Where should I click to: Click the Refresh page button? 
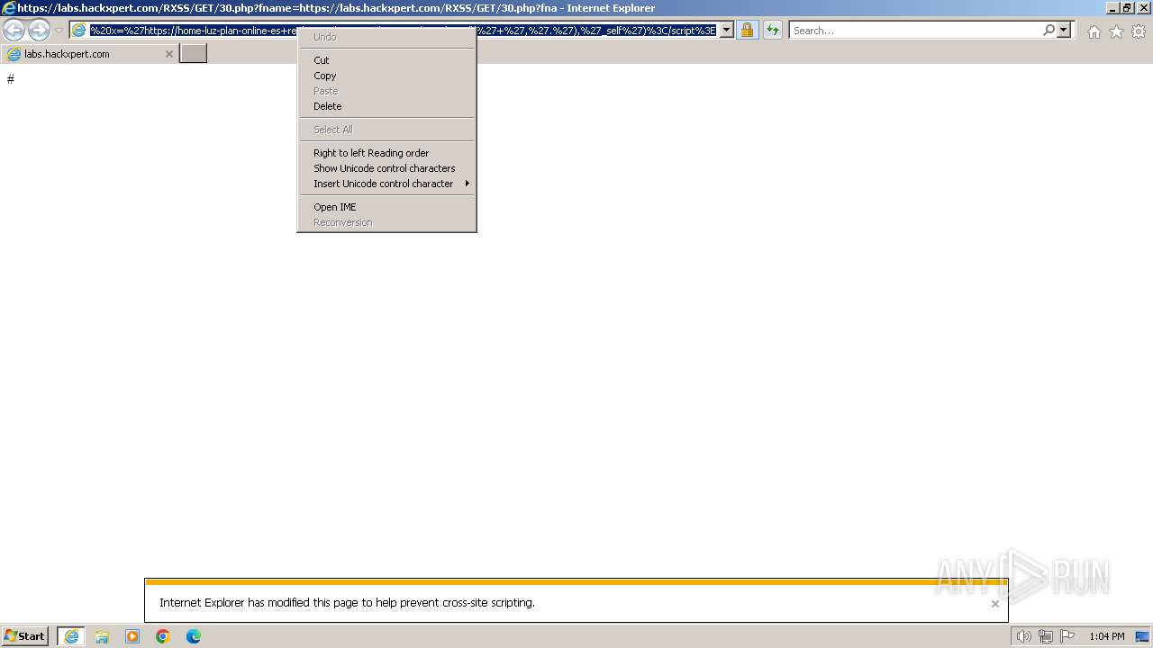pyautogui.click(x=772, y=31)
